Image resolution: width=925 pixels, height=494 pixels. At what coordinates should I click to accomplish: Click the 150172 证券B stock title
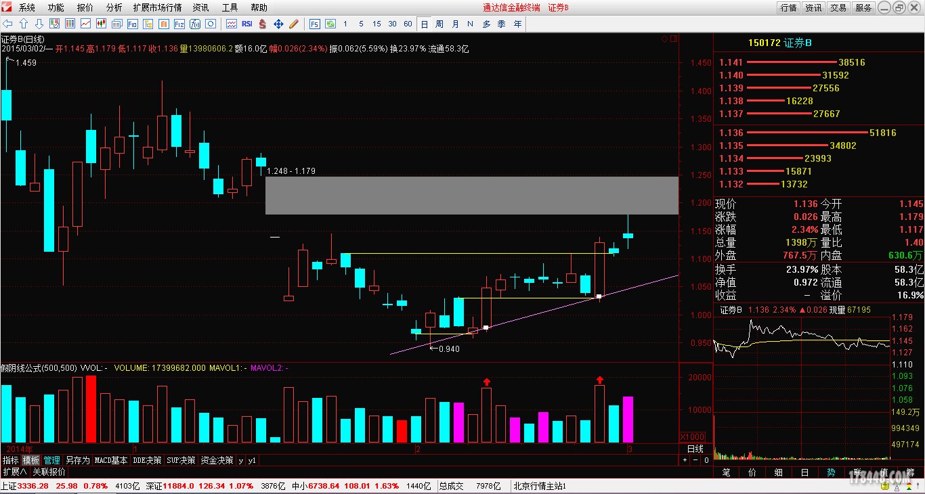(780, 43)
